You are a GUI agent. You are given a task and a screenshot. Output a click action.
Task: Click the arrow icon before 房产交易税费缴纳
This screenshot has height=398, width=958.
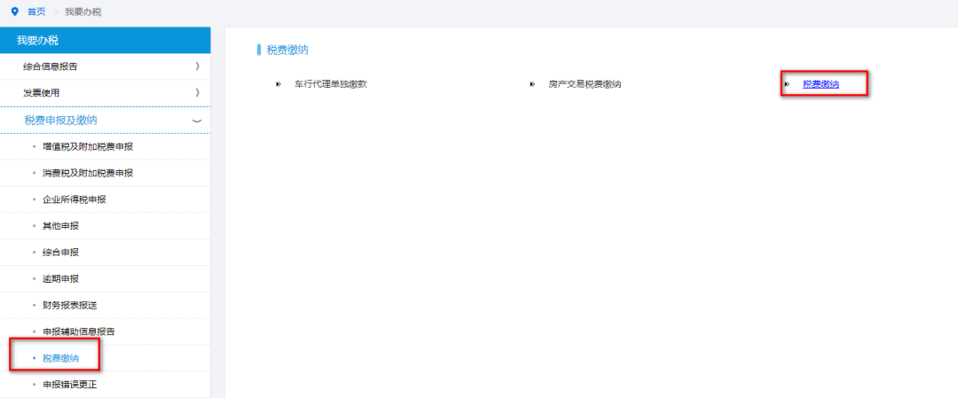(x=533, y=84)
